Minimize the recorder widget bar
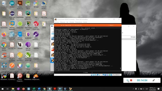The image size is (162, 91). tap(159, 80)
